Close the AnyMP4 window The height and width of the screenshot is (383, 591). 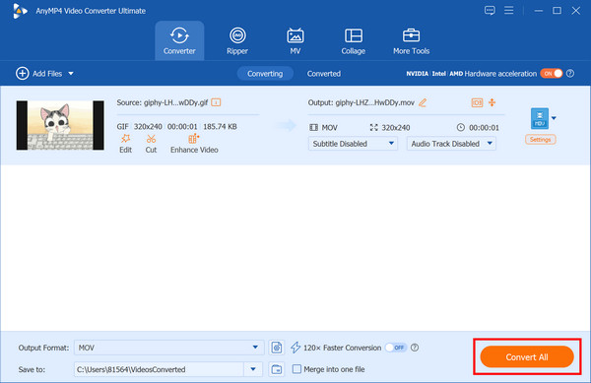tap(575, 11)
